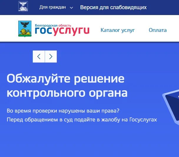Go to the Оплата menu item
Viewport: 179px width, 157px height.
click(x=158, y=30)
